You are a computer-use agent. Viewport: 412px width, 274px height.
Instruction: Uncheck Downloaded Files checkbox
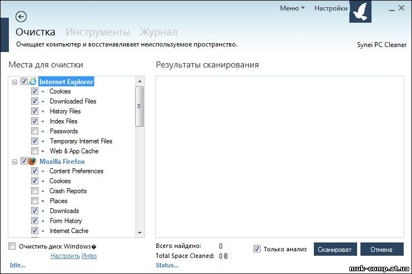34,101
